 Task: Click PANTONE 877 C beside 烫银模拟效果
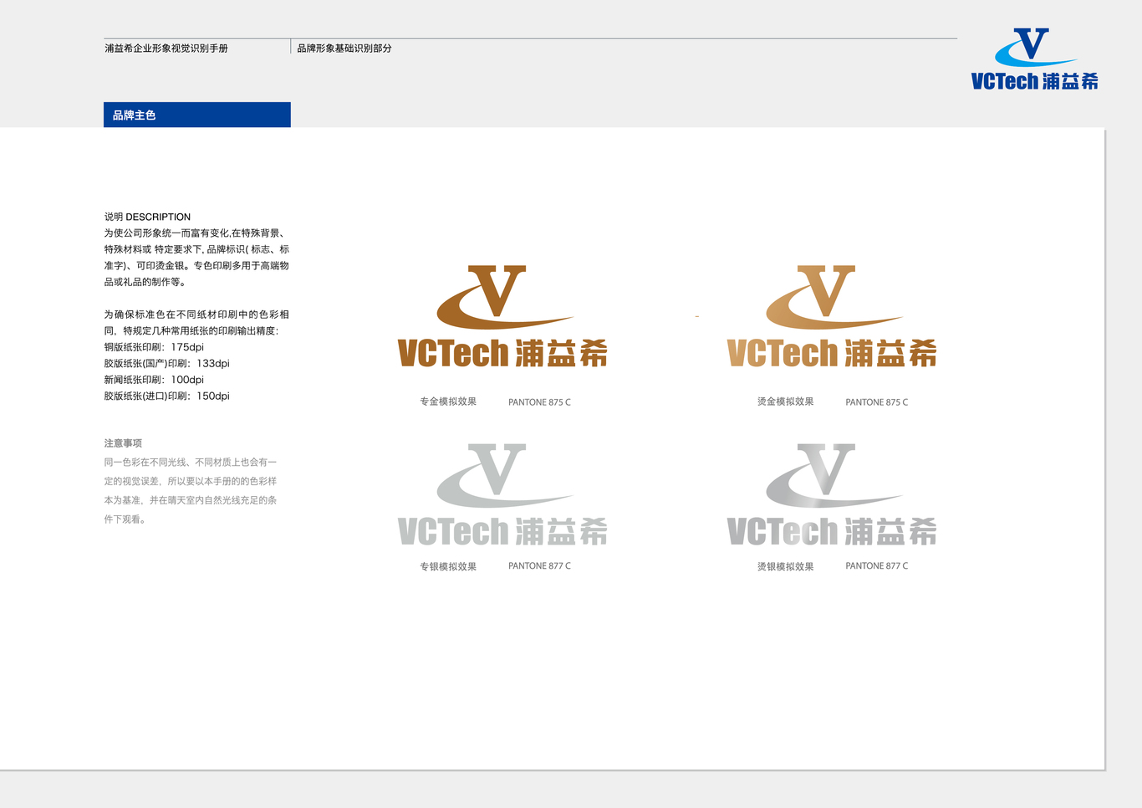(x=876, y=566)
